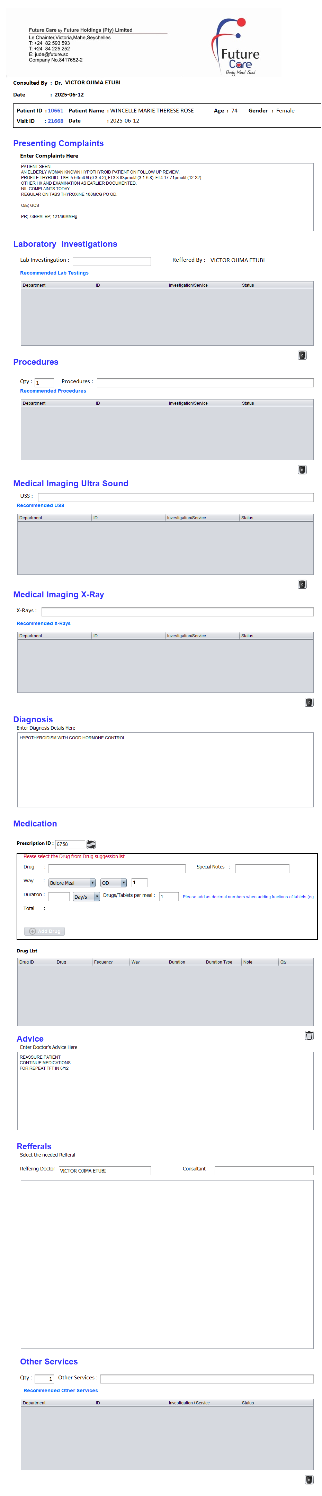
Task: Focus the Drug name input field
Action: [x=116, y=868]
